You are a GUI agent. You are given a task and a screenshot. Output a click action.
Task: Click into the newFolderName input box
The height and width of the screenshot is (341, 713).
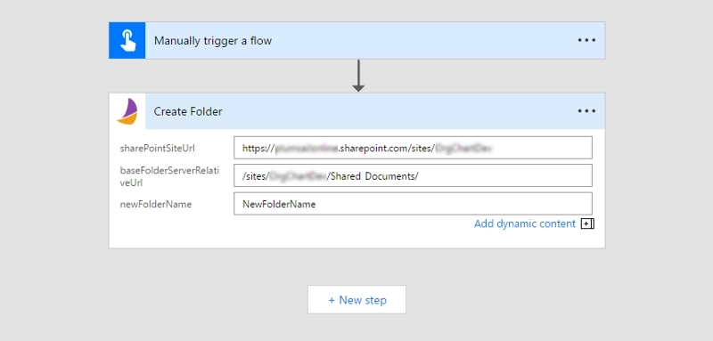[x=413, y=203]
